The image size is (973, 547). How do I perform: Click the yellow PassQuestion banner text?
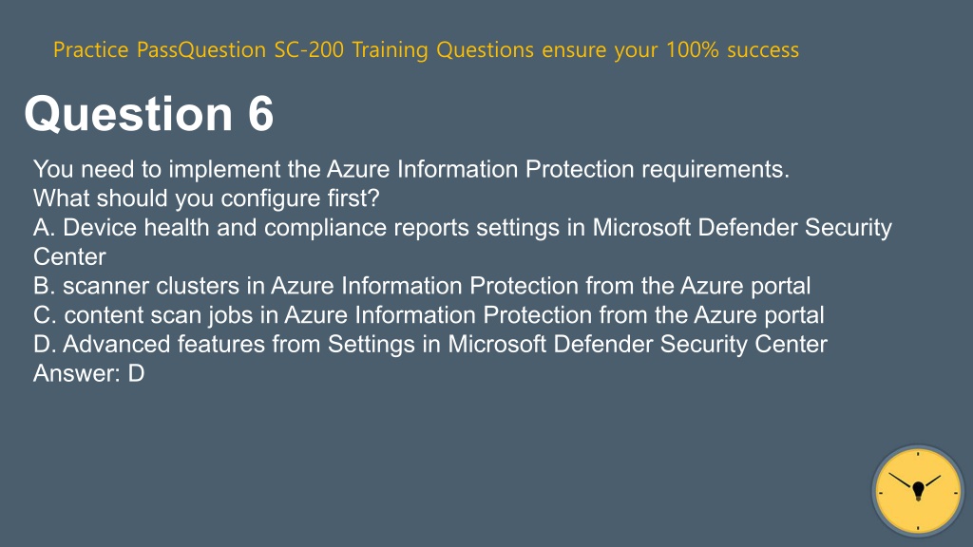[x=426, y=49]
